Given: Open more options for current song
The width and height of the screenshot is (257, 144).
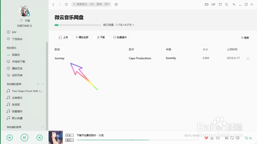Looking at the screenshot, I should (218, 138).
